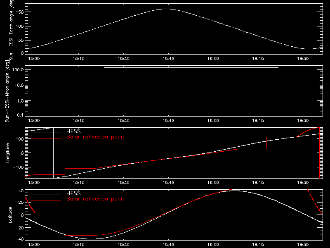Click 15:30 time label under Moon angle plot

pyautogui.click(x=123, y=120)
